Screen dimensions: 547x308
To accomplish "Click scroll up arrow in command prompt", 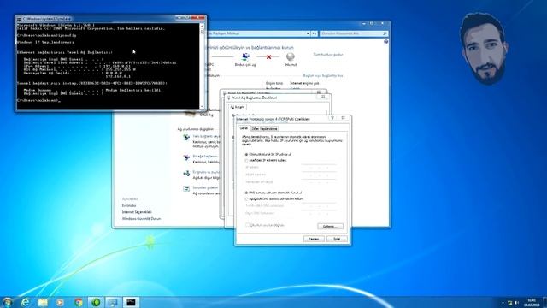I will pyautogui.click(x=202, y=26).
